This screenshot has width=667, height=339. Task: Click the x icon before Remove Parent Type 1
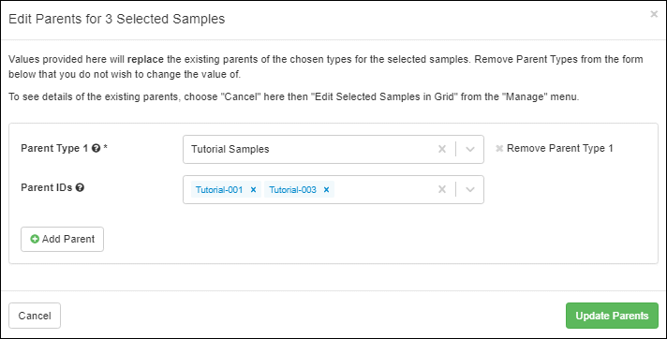point(499,149)
